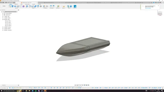Viewport: 164px width, 92px height.
Task: Toggle visibility of Body1
Action: (x=6, y=21)
